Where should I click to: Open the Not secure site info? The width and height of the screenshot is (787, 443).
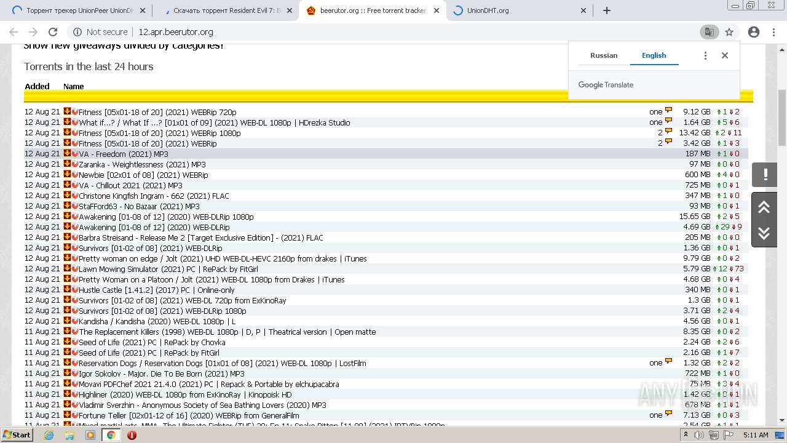100,32
